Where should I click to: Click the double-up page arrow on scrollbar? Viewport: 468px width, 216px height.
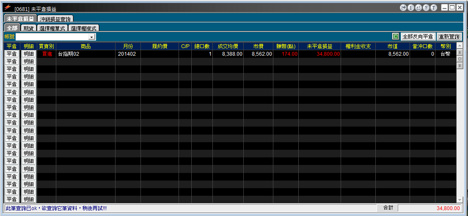coord(460,52)
